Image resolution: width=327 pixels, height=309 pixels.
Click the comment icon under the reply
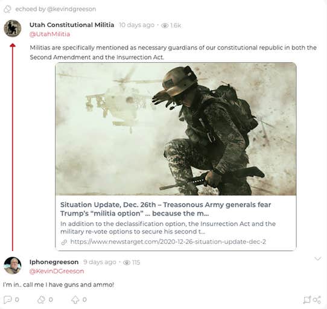tap(8, 300)
